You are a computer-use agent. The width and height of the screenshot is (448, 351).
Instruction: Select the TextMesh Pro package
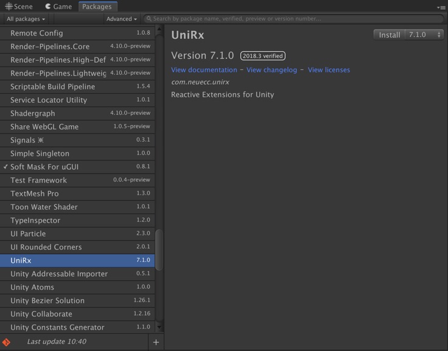[x=77, y=193]
